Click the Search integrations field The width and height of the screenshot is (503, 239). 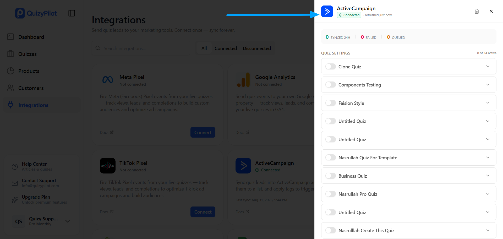141,48
